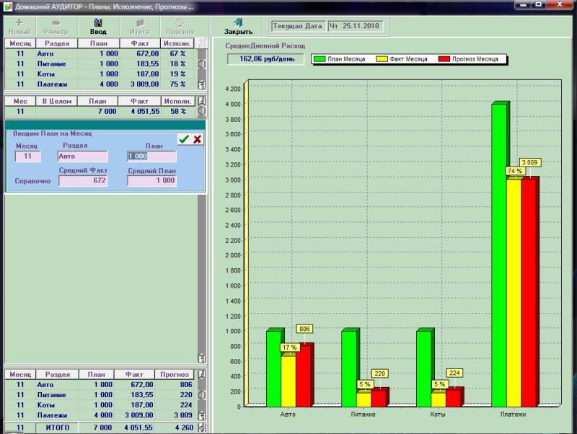Click red Прогноз Месяца legend swatch
This screenshot has height=434, width=577.
pos(443,58)
